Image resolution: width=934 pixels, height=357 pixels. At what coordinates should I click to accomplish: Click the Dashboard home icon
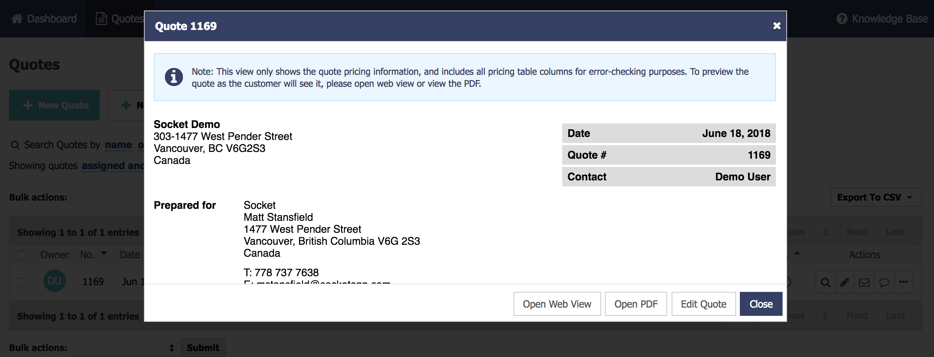(17, 18)
